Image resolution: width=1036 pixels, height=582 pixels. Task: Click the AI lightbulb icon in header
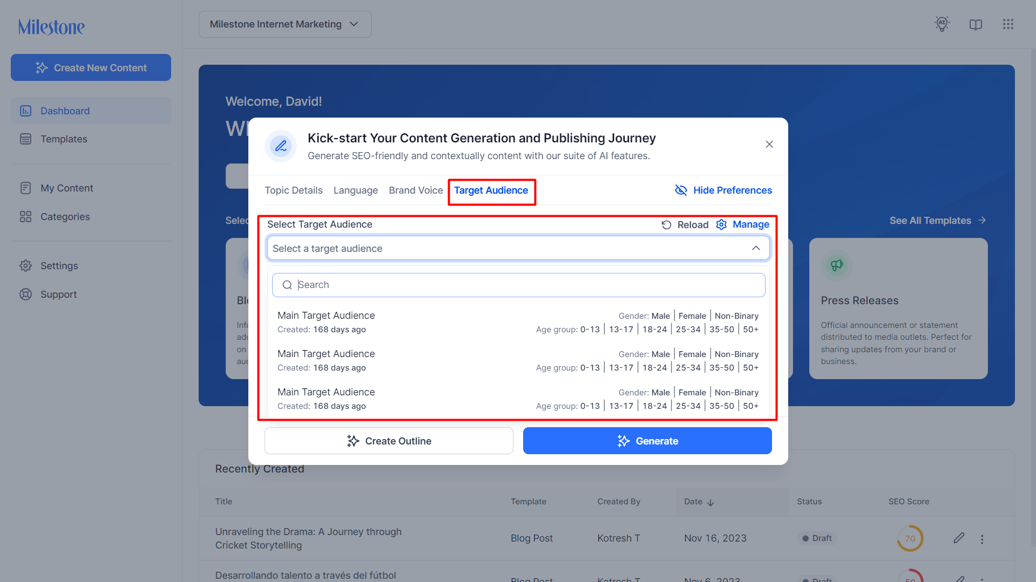tap(942, 24)
